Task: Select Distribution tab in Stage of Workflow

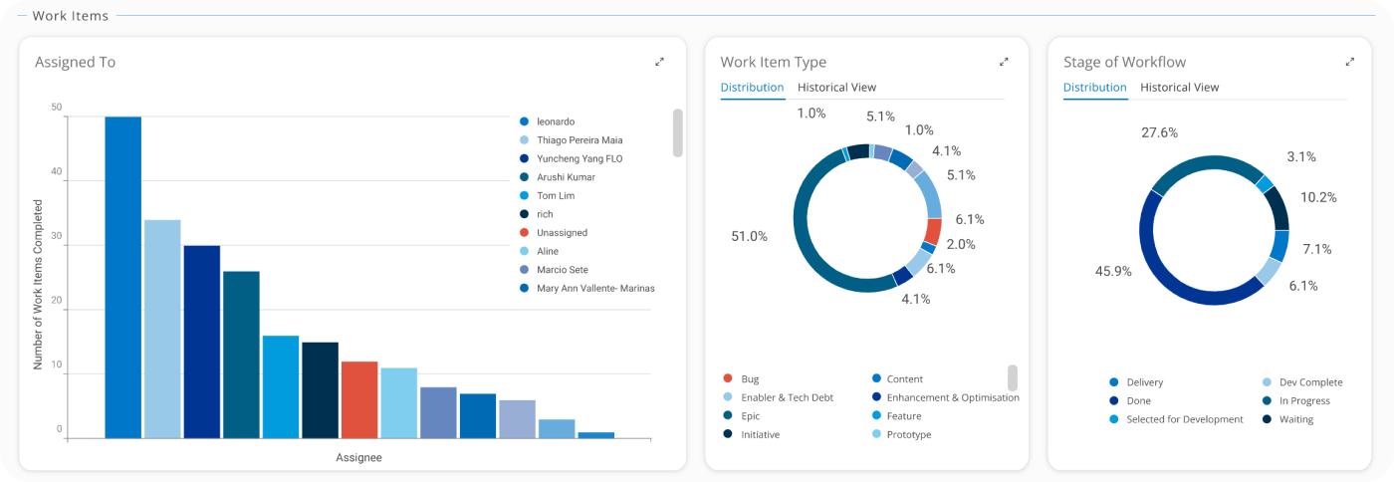Action: coord(1094,88)
